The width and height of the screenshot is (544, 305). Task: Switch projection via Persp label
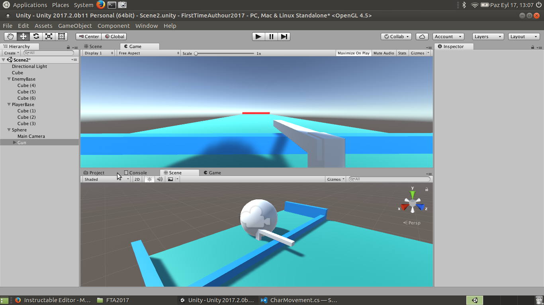(x=412, y=223)
